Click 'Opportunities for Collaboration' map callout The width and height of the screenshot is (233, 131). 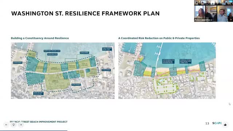coord(168,61)
